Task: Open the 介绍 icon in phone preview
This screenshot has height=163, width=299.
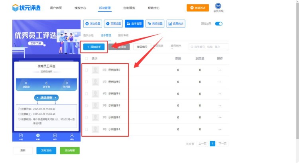Action: click(21, 136)
